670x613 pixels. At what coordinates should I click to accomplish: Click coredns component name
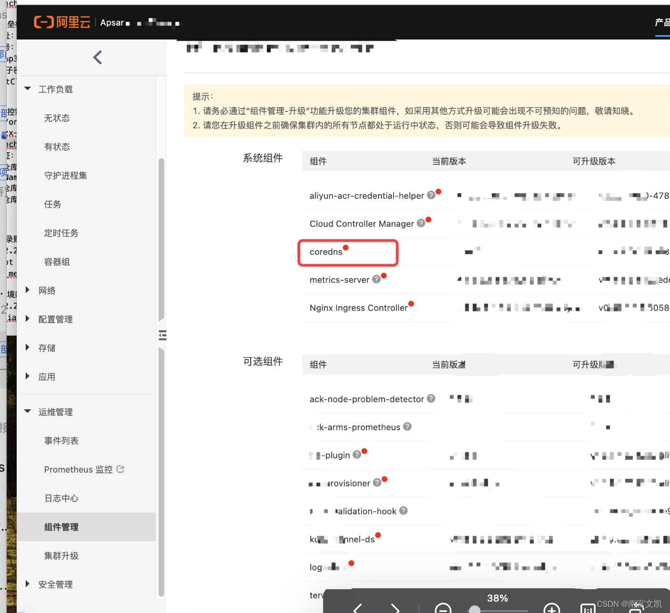coord(326,252)
